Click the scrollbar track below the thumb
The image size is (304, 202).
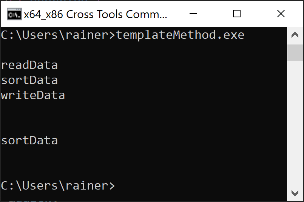pos(295,123)
